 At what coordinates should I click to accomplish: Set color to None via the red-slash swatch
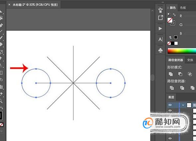pos(169,44)
